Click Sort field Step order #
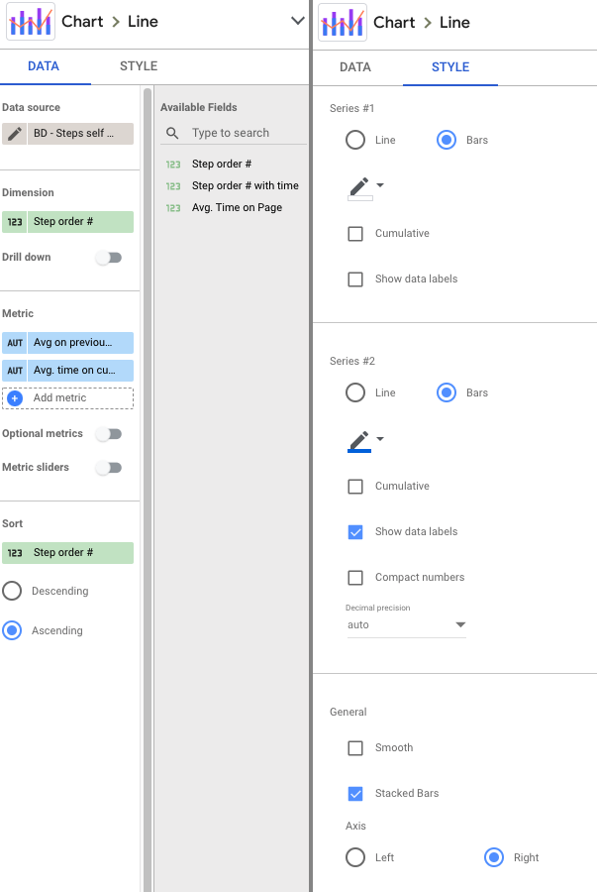Image resolution: width=597 pixels, height=892 pixels. coord(67,553)
